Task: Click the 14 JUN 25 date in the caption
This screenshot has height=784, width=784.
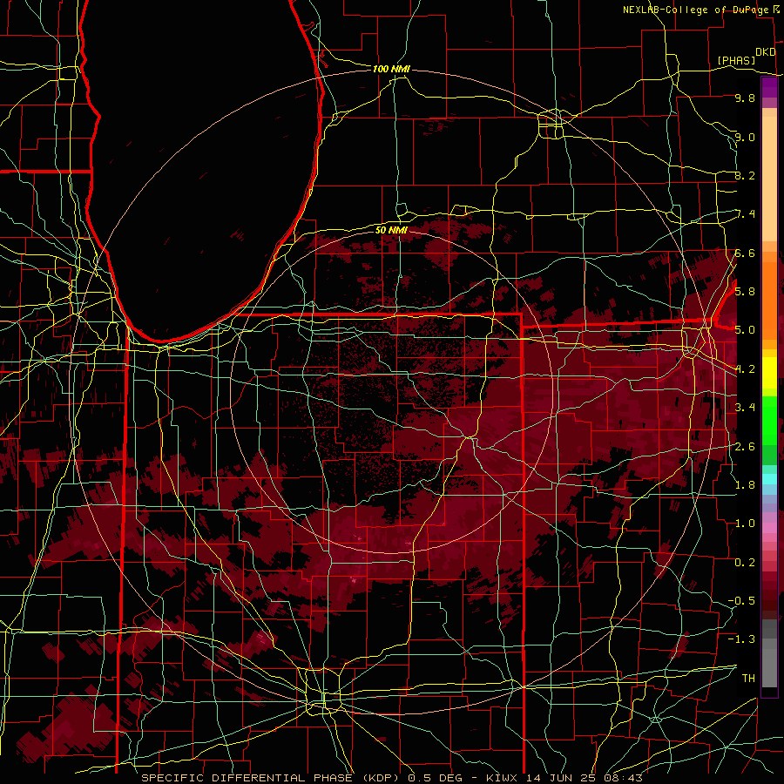Action: tap(560, 778)
